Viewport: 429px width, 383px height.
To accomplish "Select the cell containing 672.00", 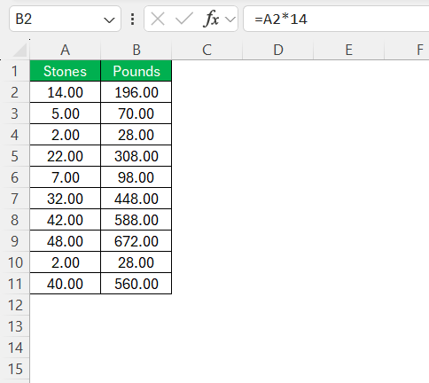I will [136, 241].
